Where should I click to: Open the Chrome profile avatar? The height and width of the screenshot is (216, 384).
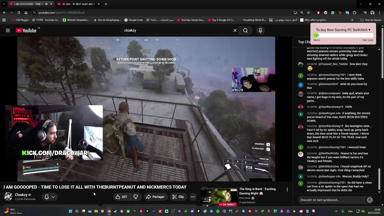[372, 13]
